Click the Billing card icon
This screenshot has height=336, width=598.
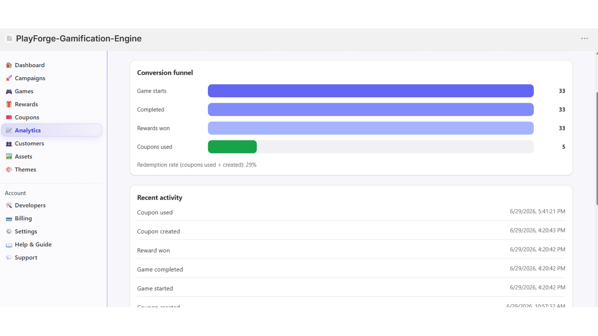click(x=9, y=219)
